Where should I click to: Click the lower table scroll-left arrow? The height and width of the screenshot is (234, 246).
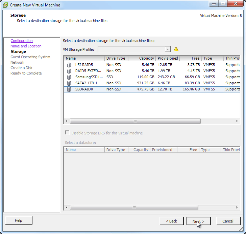tap(67, 208)
